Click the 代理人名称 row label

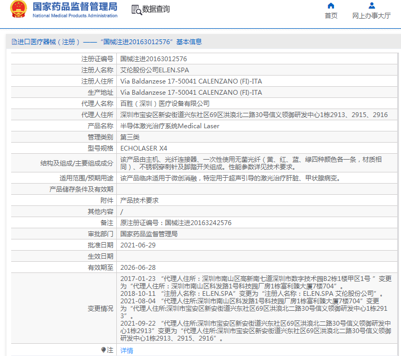[x=97, y=104]
